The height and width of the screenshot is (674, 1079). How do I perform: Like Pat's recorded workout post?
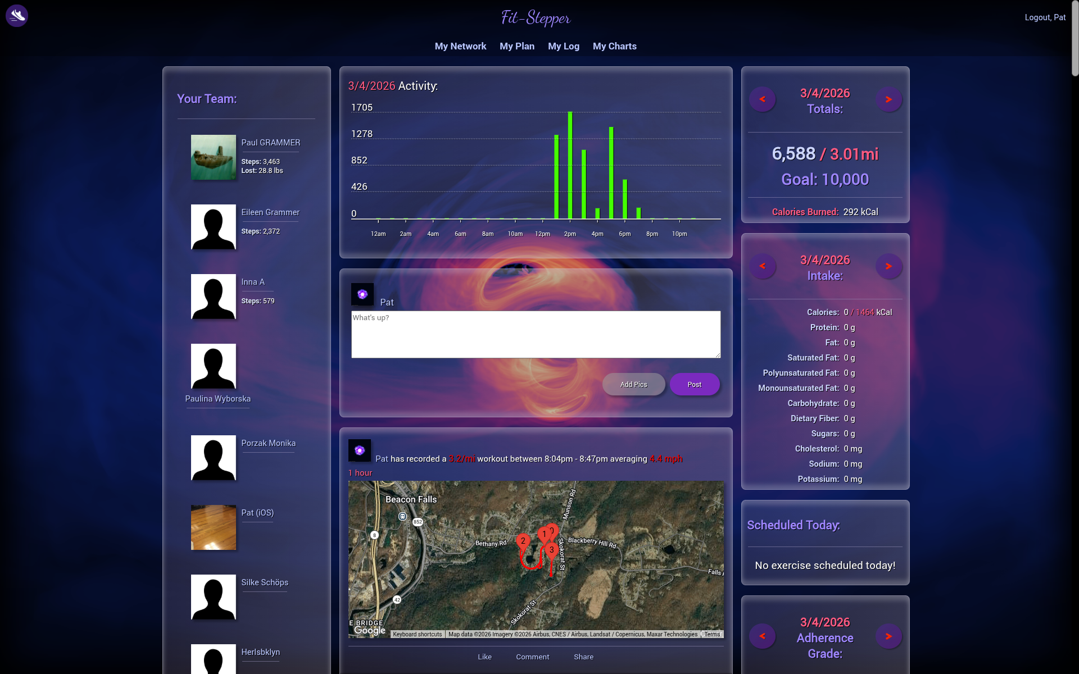[484, 657]
